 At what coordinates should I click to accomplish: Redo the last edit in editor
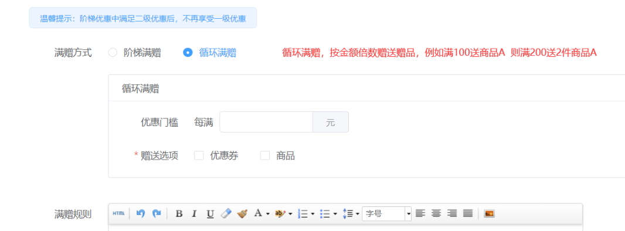pos(157,214)
